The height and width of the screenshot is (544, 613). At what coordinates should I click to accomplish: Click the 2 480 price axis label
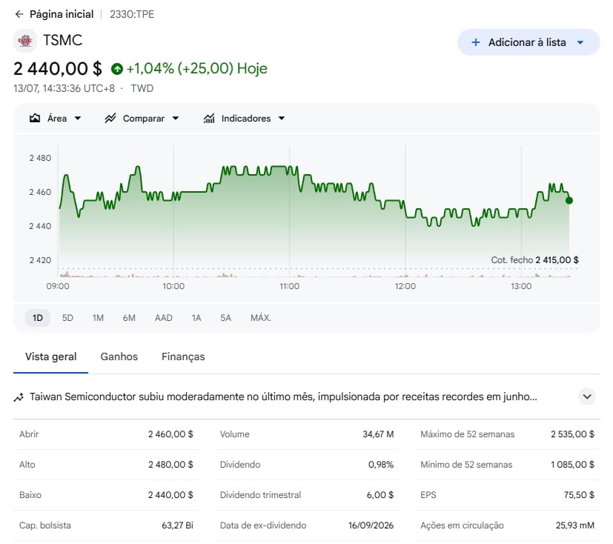(40, 158)
